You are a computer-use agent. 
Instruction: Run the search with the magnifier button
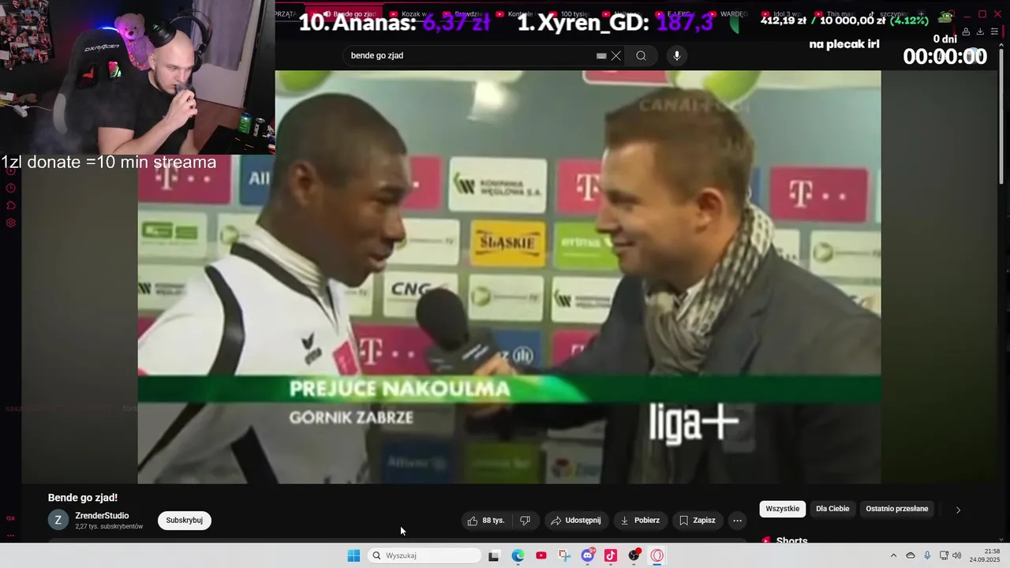tap(641, 56)
